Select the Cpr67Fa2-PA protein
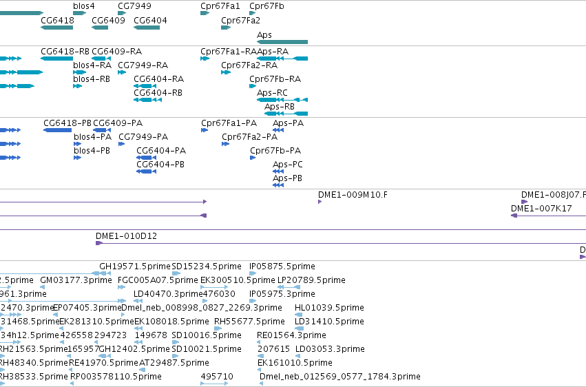586x387 pixels. pos(225,144)
